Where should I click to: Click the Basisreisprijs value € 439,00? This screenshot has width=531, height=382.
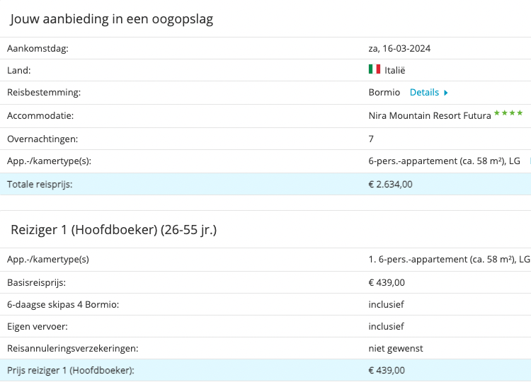(387, 282)
